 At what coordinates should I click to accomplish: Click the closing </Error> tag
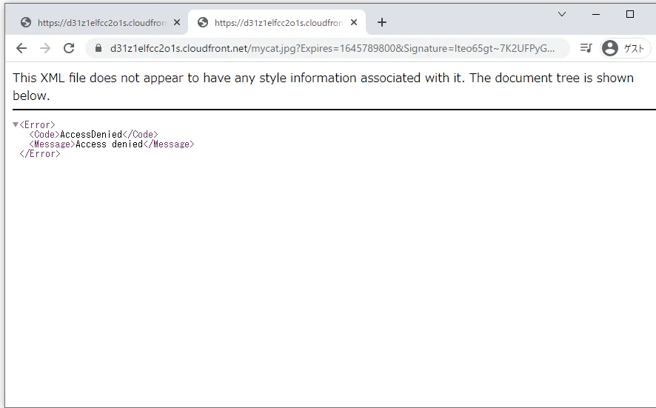click(40, 153)
